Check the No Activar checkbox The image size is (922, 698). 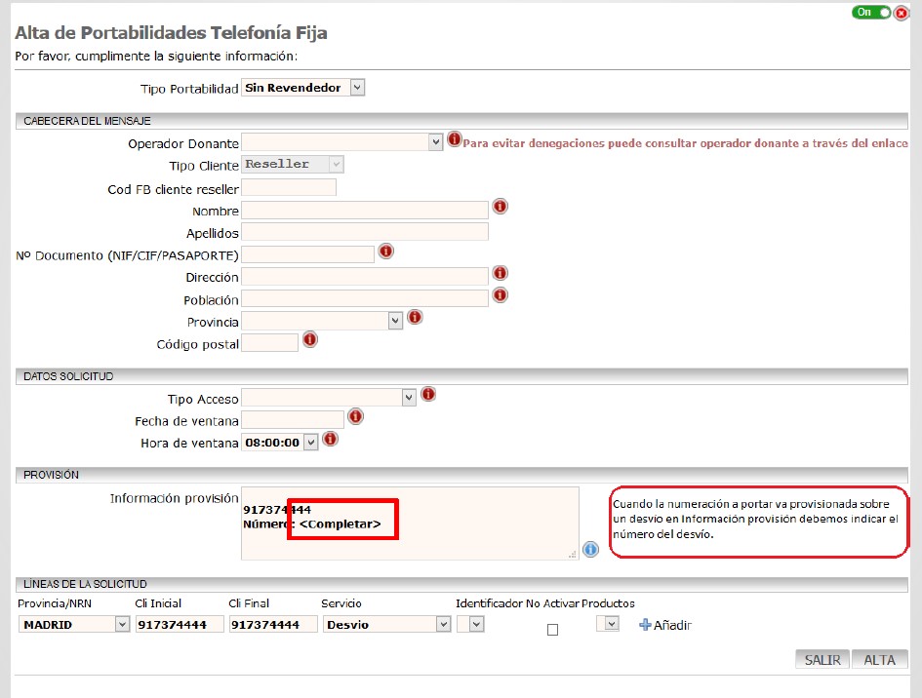point(553,630)
